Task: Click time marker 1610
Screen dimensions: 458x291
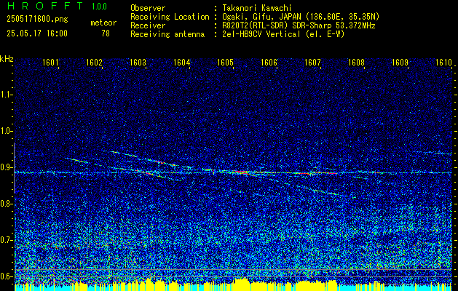Action: point(443,62)
